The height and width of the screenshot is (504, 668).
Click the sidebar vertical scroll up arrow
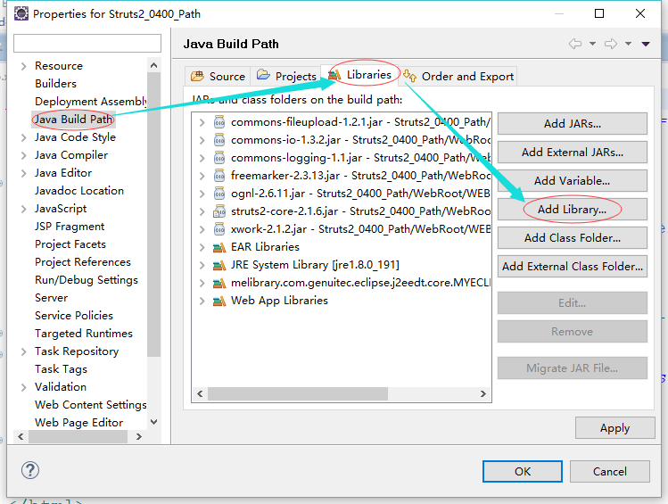point(154,65)
